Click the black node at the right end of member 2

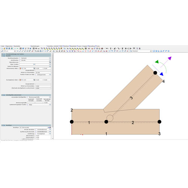tap(159, 122)
